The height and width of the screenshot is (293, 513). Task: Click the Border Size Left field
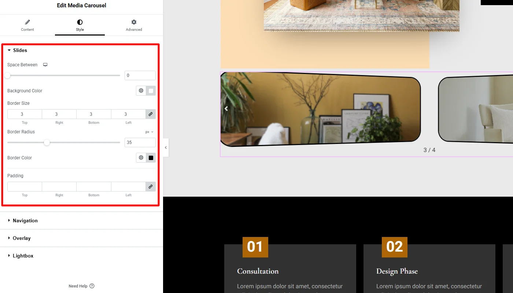pyautogui.click(x=128, y=114)
